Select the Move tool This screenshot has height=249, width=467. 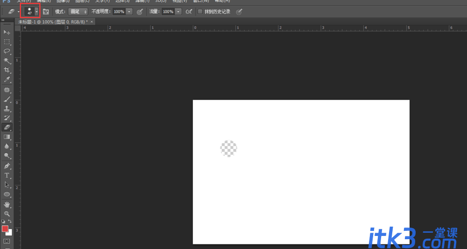7,32
